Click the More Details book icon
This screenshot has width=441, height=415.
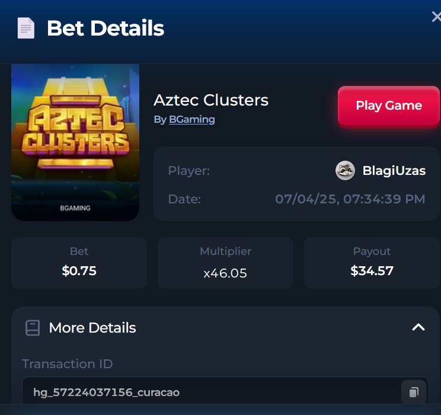pos(33,328)
